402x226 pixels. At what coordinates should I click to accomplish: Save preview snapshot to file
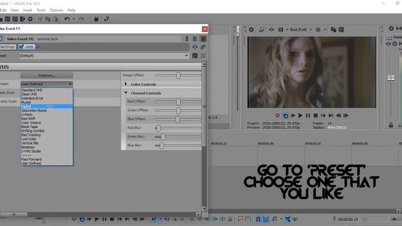click(x=341, y=30)
